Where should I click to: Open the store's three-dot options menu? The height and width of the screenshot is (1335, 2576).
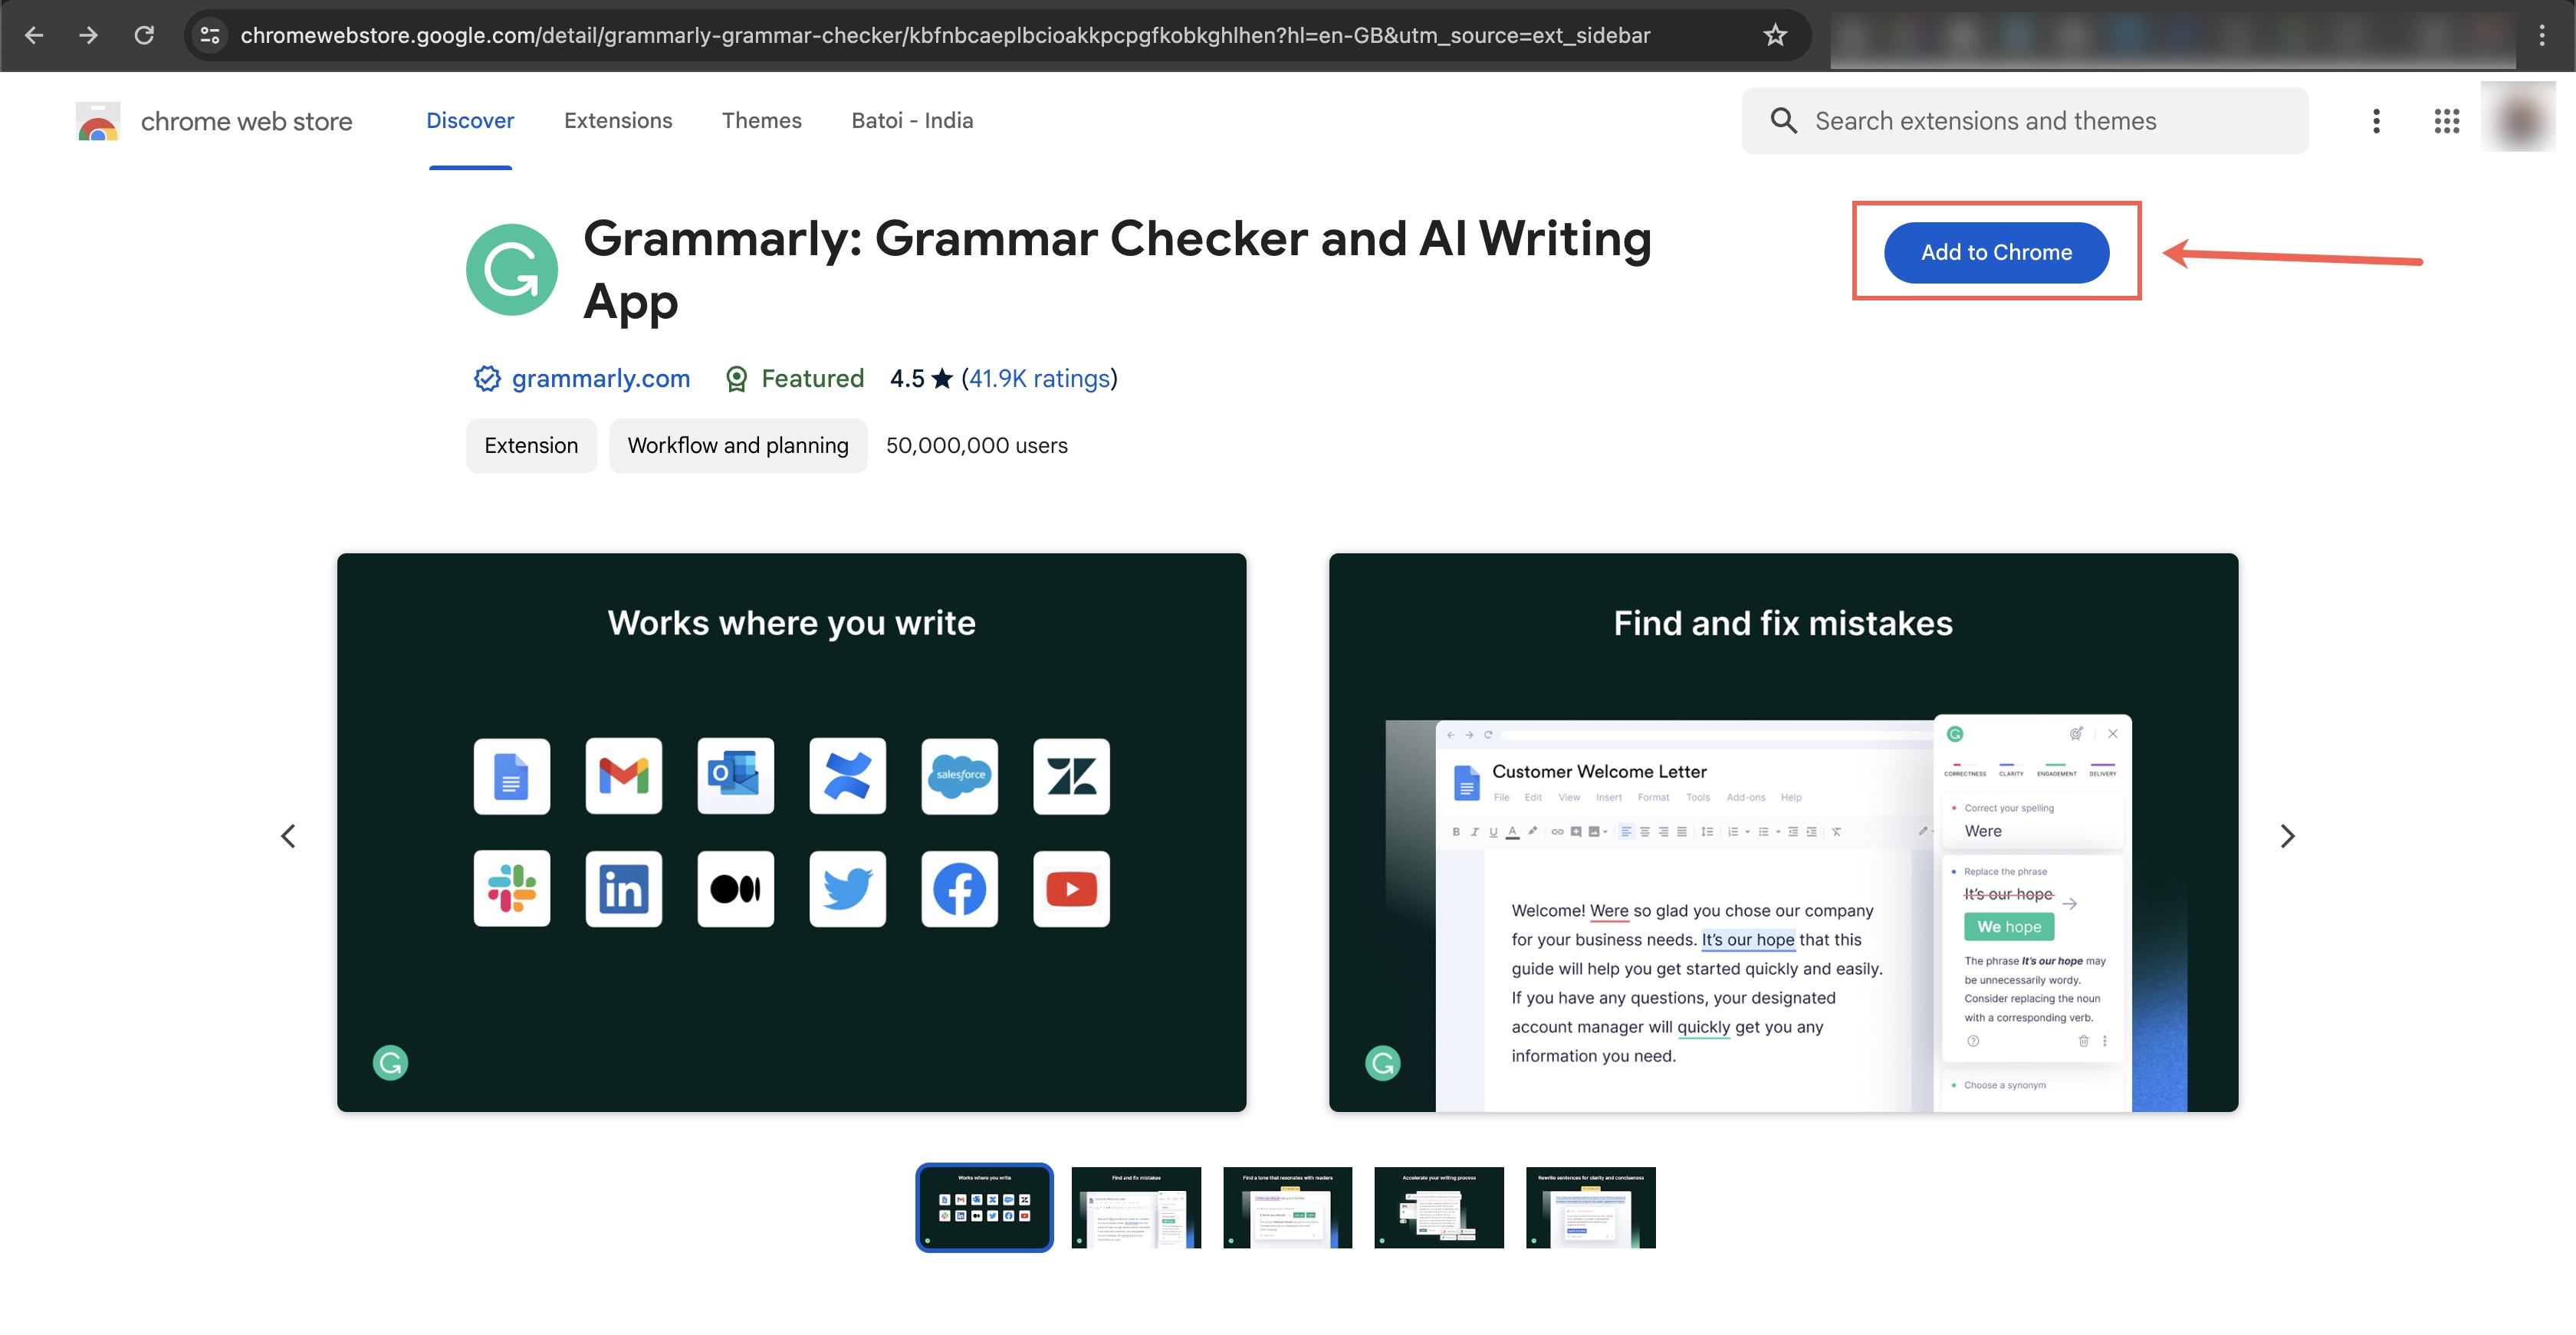(x=2376, y=121)
